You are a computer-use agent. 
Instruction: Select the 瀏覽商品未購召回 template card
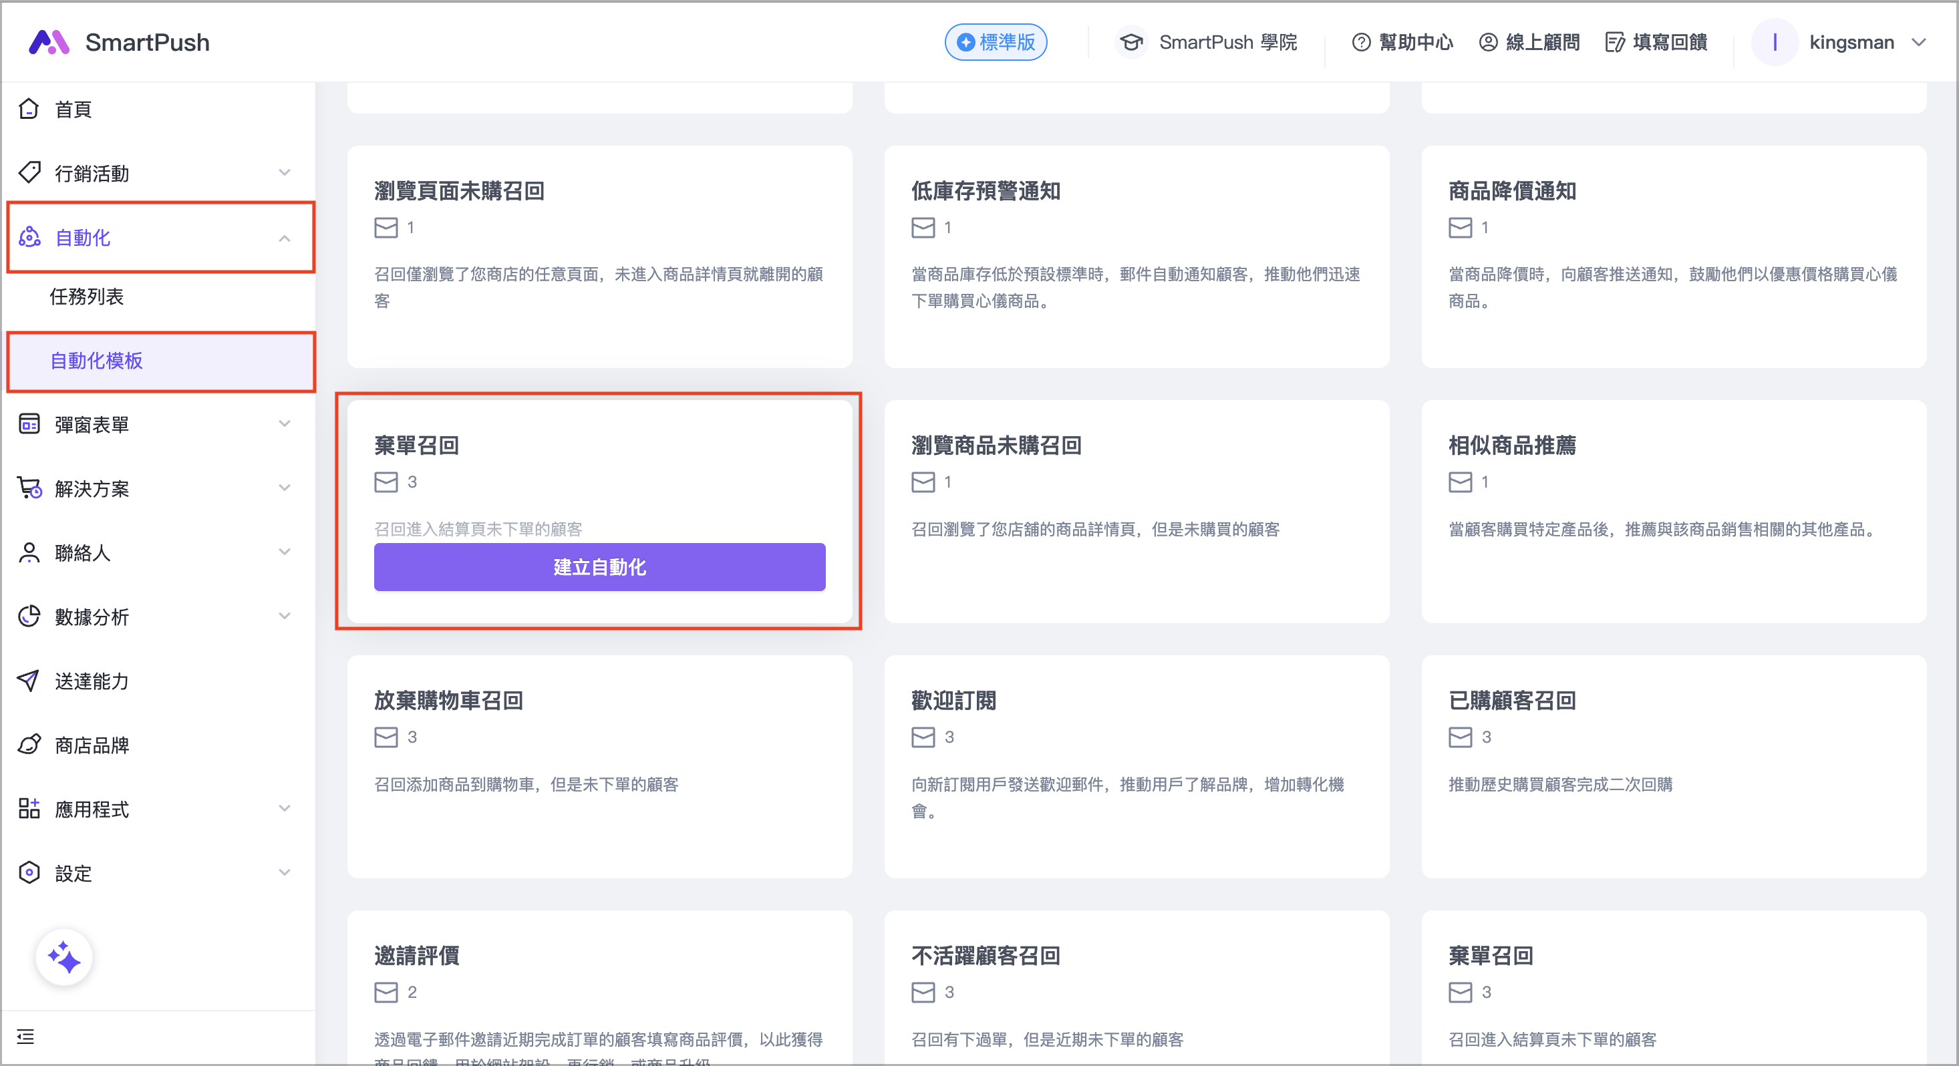point(1136,512)
